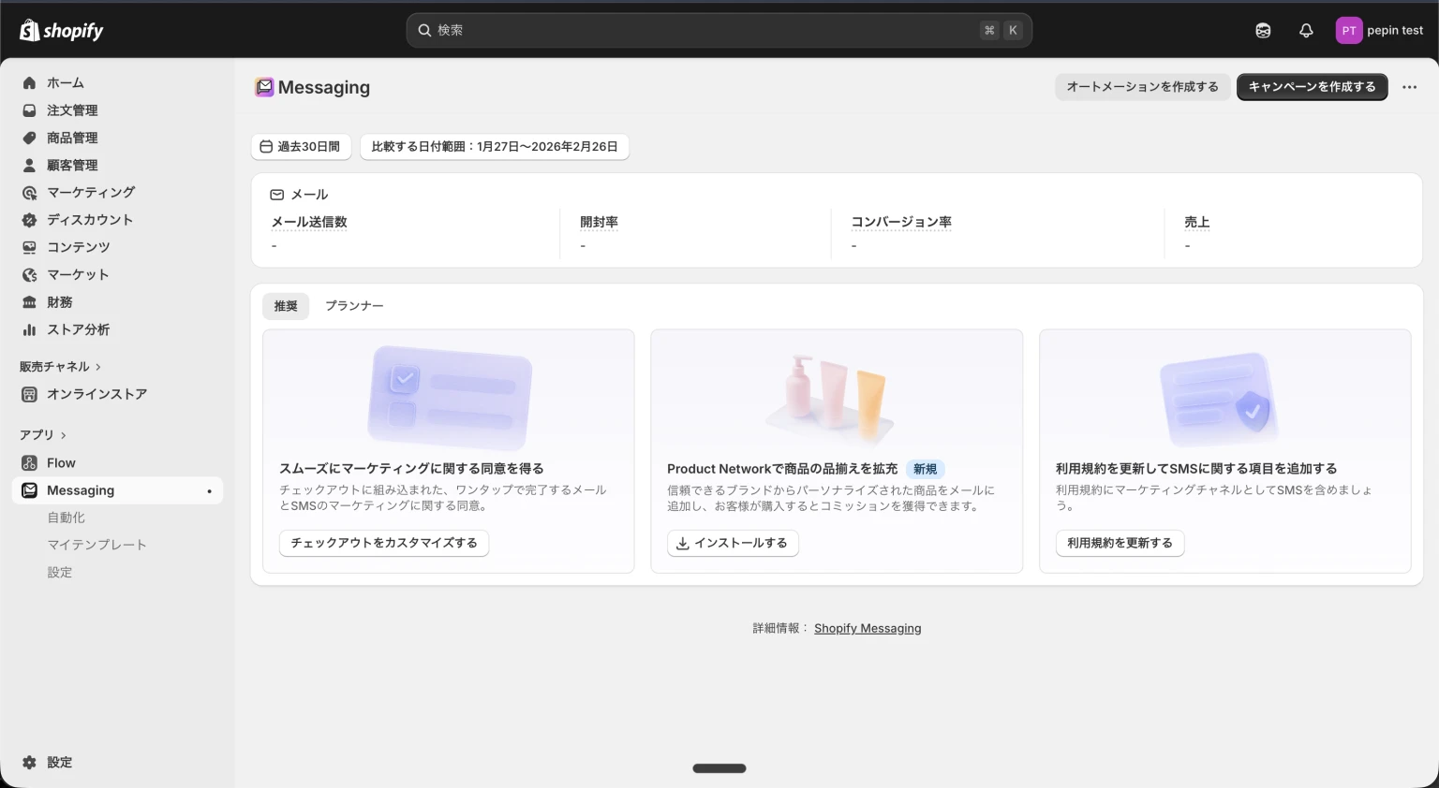This screenshot has height=788, width=1439.
Task: Navigate to 顧客管理 via its sidebar icon
Action: click(x=29, y=165)
